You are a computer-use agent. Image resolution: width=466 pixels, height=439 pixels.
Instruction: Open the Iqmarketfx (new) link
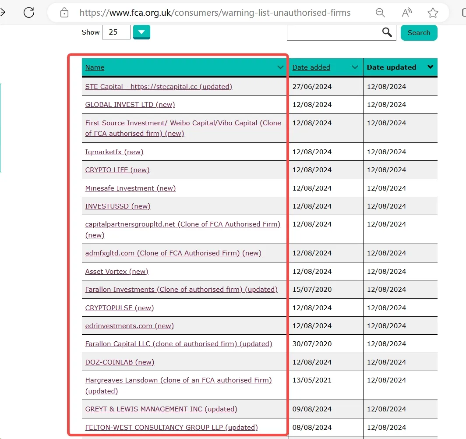114,152
